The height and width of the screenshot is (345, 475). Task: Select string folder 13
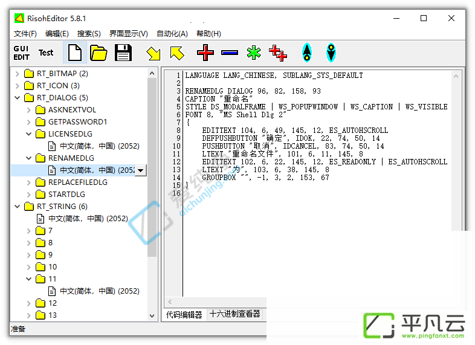click(47, 315)
